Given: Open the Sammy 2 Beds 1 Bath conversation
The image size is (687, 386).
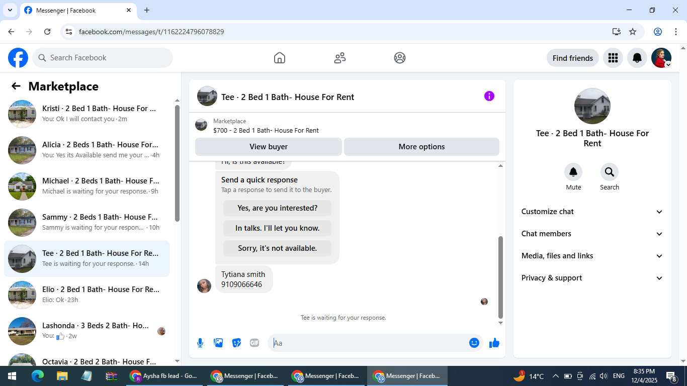Looking at the screenshot, I should coord(87,223).
